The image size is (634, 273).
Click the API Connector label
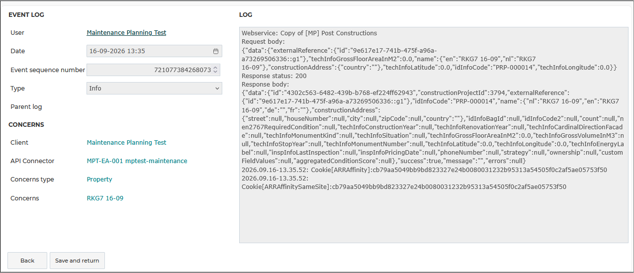[32, 161]
